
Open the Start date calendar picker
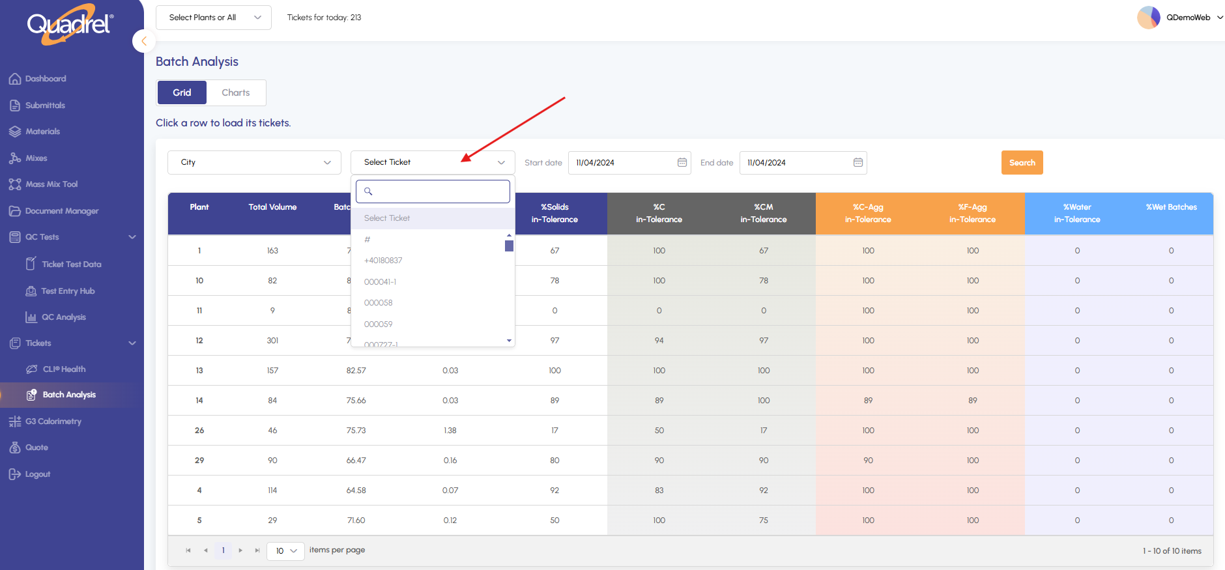(x=682, y=163)
